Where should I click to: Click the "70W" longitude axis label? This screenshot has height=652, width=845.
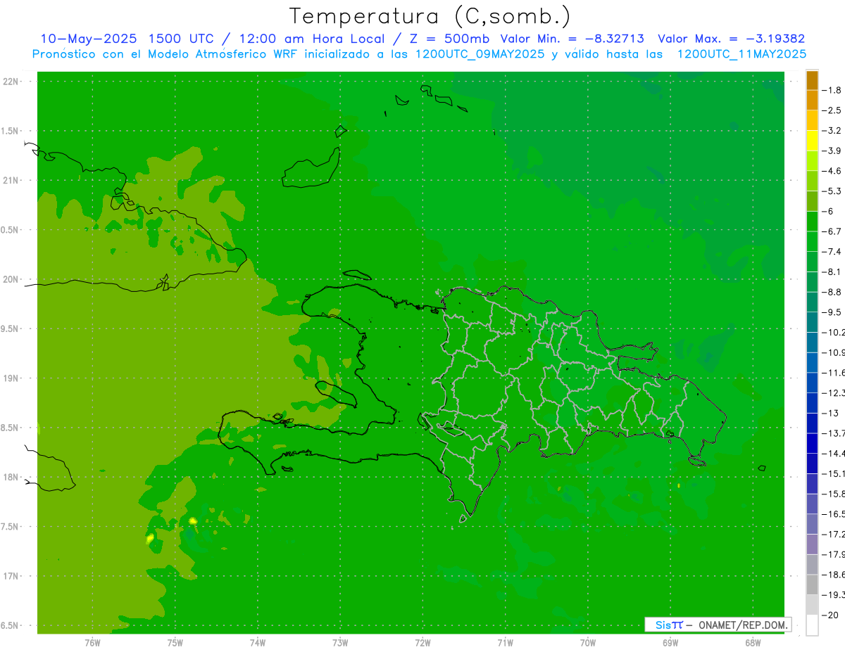click(x=588, y=642)
